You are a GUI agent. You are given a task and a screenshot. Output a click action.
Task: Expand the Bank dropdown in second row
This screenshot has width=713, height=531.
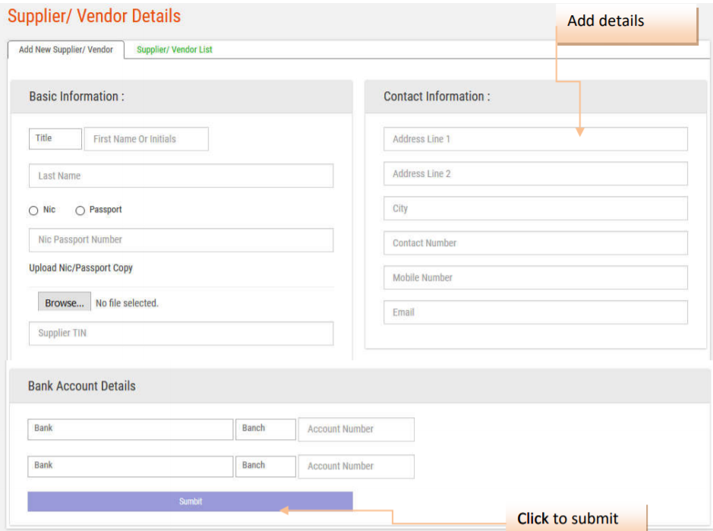point(130,466)
